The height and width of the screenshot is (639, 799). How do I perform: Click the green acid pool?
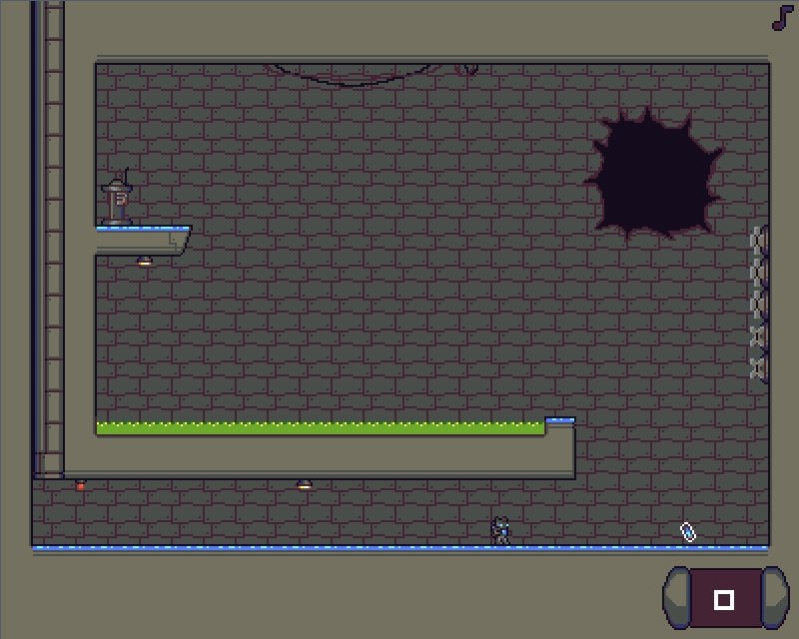[321, 428]
